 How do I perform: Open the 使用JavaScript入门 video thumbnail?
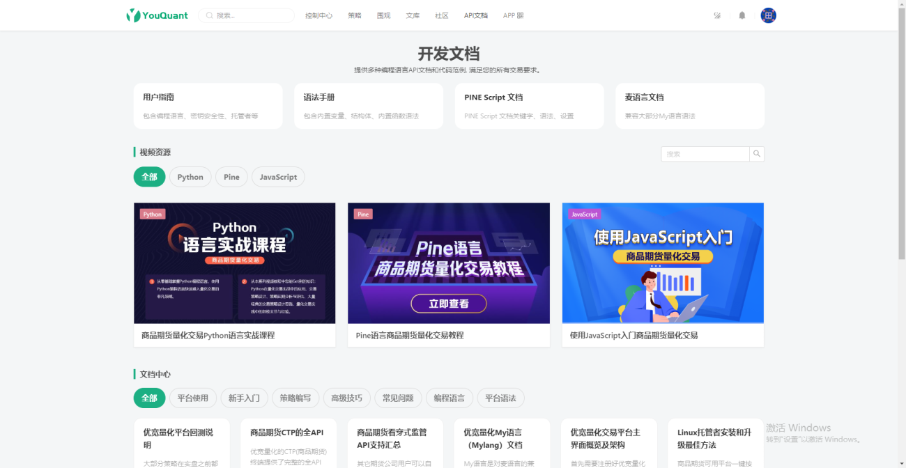pos(663,263)
